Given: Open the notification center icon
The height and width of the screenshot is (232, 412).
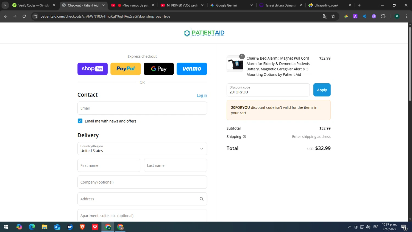Looking at the screenshot, I should point(404,227).
